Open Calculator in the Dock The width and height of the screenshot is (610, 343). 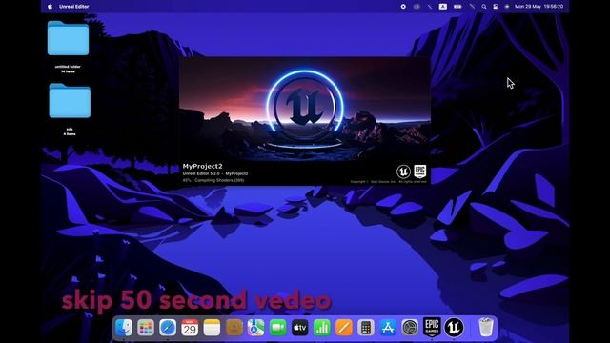pyautogui.click(x=366, y=328)
